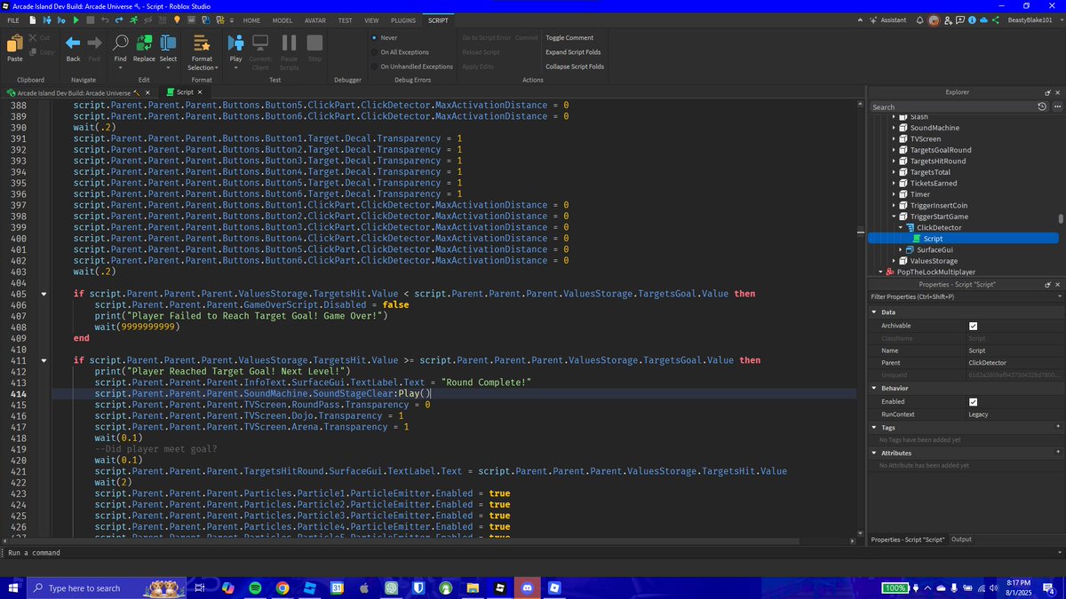This screenshot has width=1066, height=599.
Task: Switch to the AVATAR ribbon tab
Action: [x=314, y=20]
